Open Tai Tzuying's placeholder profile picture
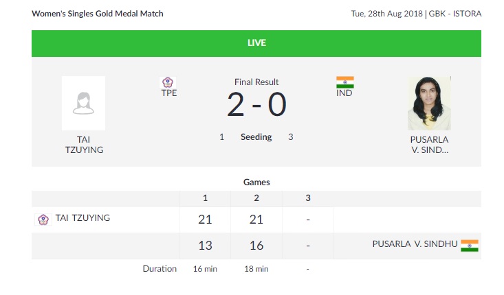504x295 pixels. pyautogui.click(x=84, y=103)
